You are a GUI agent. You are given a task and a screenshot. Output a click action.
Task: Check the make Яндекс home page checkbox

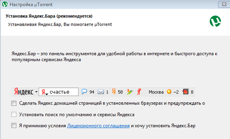point(14,103)
